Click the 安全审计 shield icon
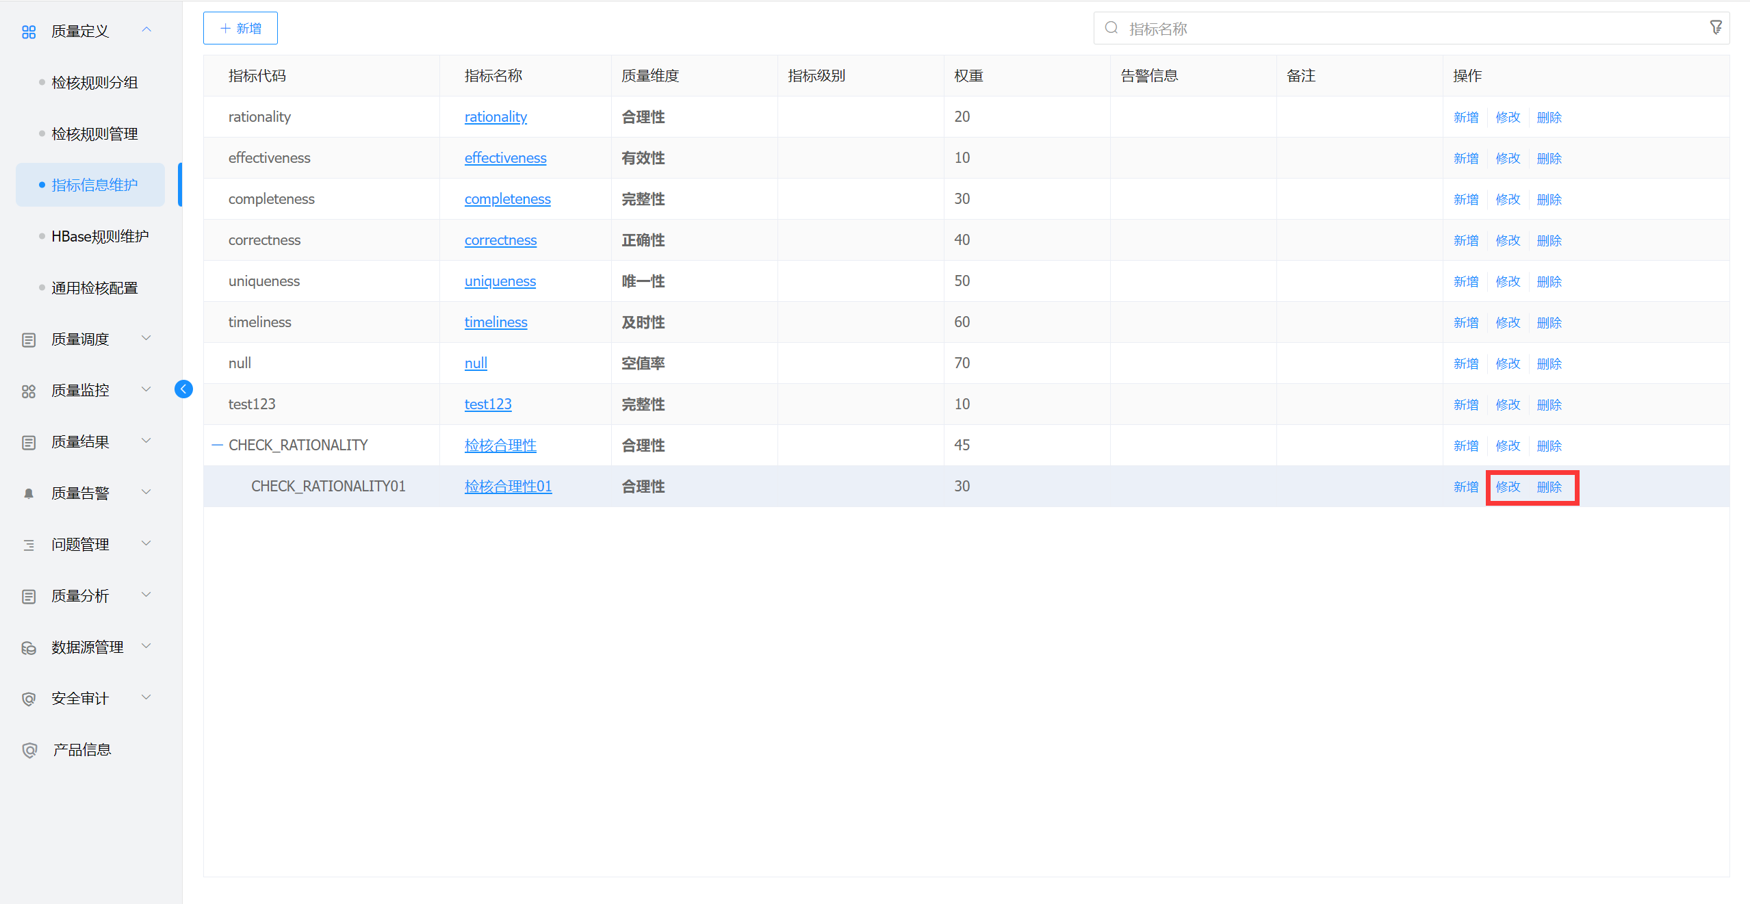This screenshot has height=904, width=1750. (29, 699)
